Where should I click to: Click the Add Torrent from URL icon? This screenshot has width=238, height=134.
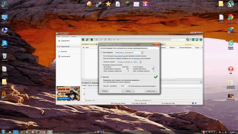point(87,40)
